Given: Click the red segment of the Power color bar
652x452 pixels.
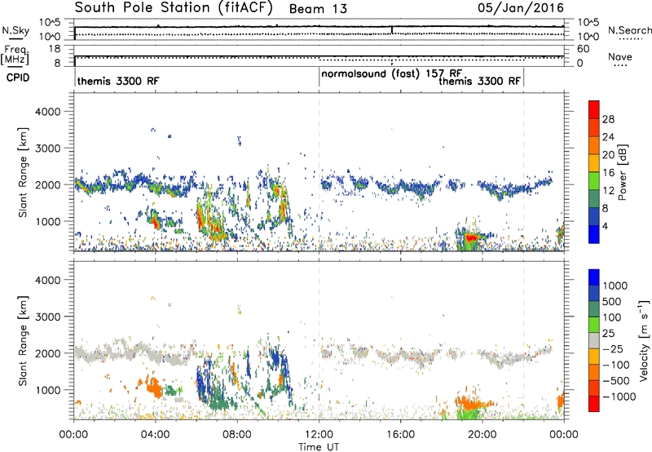Looking at the screenshot, I should pos(594,110).
